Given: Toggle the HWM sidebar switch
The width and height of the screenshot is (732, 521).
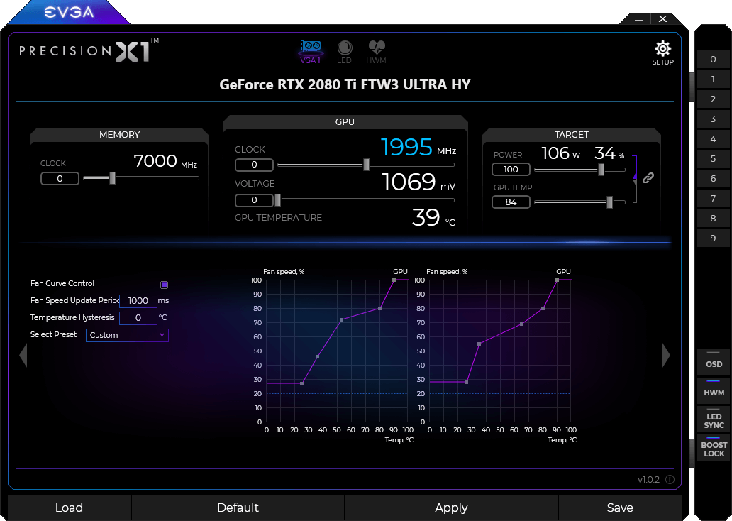Looking at the screenshot, I should coord(714,390).
